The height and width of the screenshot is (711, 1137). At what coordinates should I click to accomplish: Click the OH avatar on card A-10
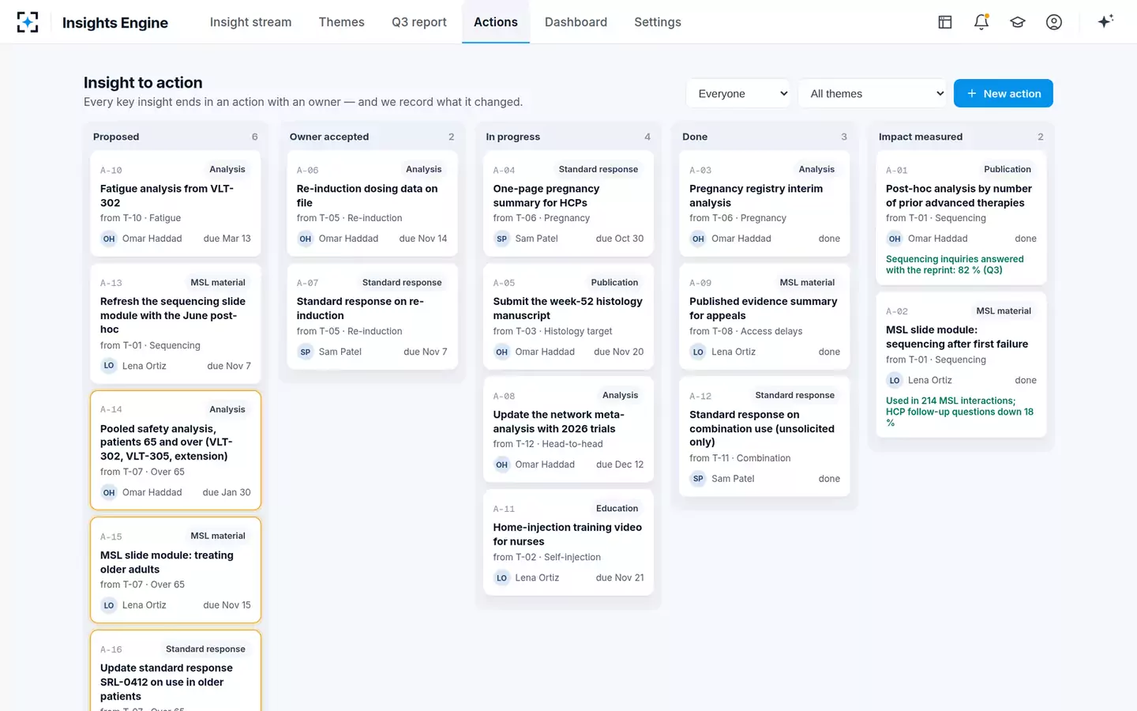click(x=109, y=239)
